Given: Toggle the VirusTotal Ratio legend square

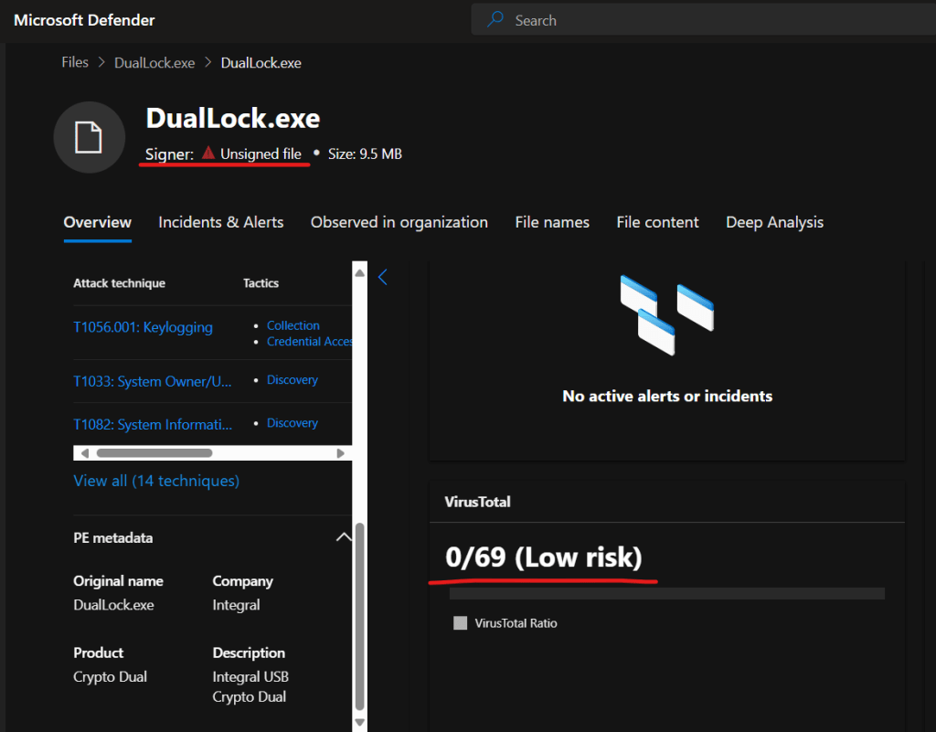Looking at the screenshot, I should pos(460,623).
